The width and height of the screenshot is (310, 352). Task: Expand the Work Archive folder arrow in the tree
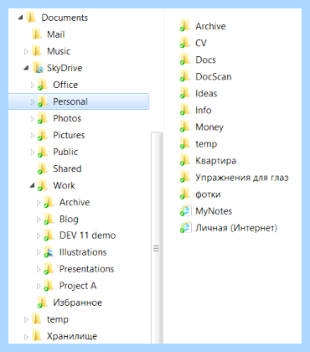[x=39, y=203]
